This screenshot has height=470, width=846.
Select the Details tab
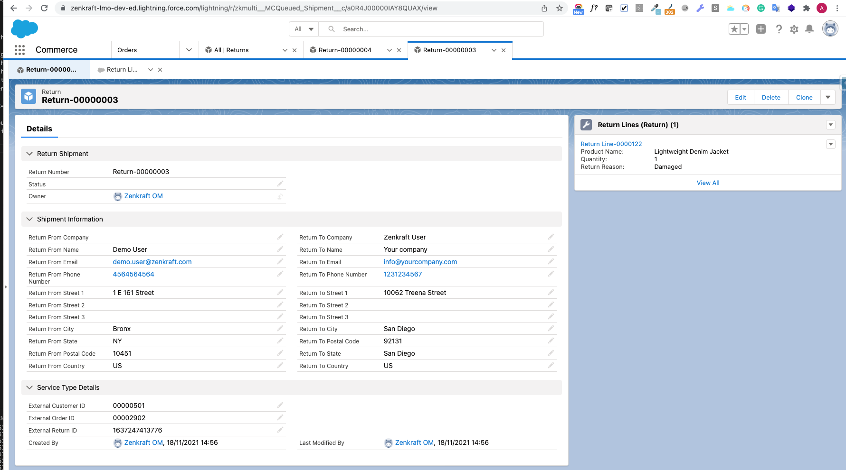click(39, 129)
